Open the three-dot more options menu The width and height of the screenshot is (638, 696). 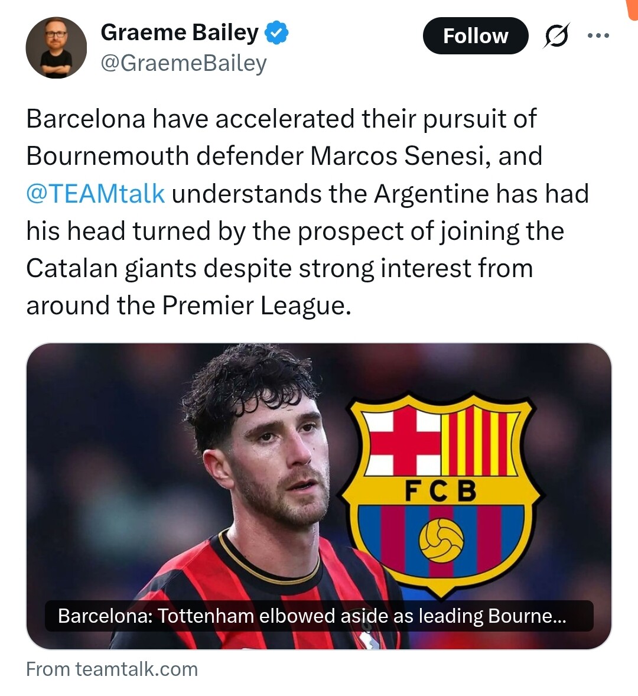[598, 36]
